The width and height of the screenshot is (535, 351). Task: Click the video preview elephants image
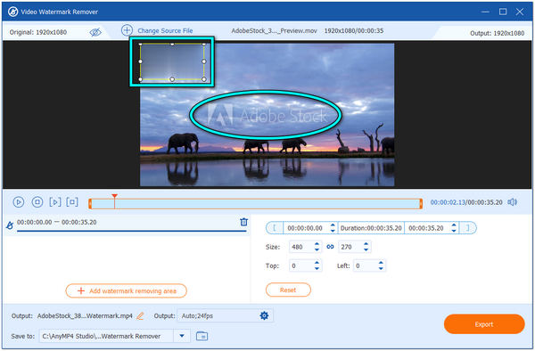click(267, 115)
